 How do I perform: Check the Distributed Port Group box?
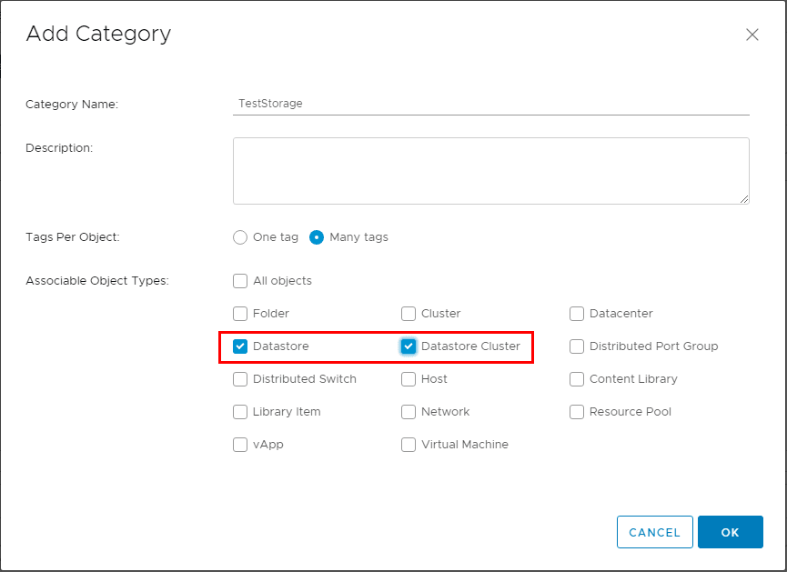(x=577, y=346)
